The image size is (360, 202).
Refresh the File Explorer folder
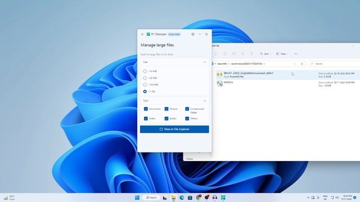click(x=301, y=64)
